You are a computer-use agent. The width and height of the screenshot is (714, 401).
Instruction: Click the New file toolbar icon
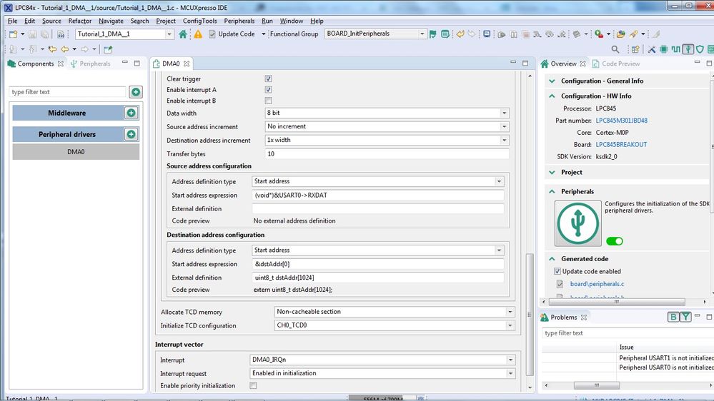(13, 34)
